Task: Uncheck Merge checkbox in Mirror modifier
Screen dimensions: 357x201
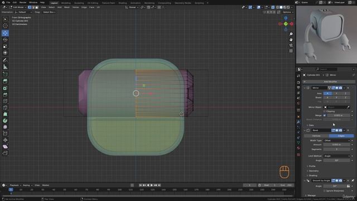Action: pyautogui.click(x=325, y=116)
